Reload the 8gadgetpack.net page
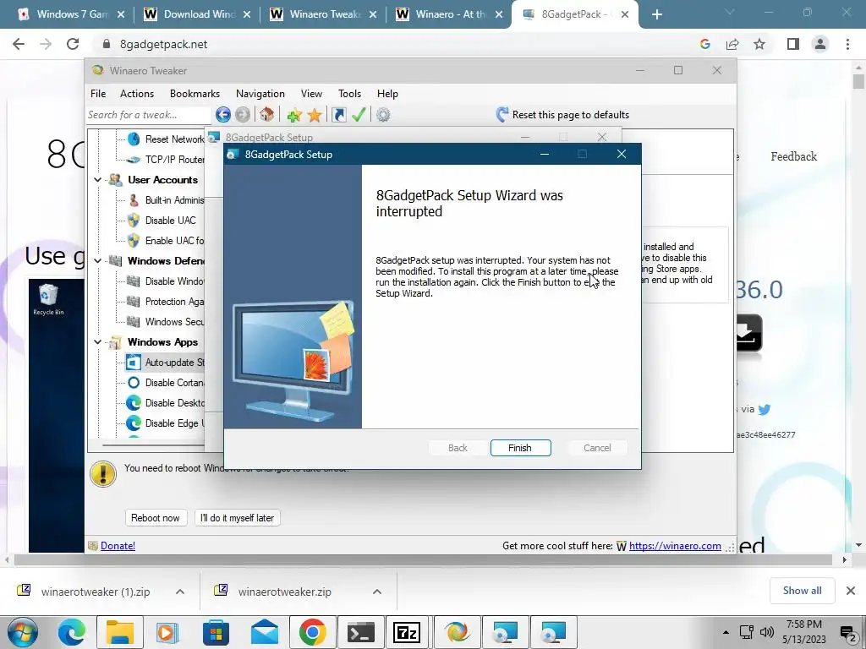Screen dimensions: 866x649 coord(73,44)
